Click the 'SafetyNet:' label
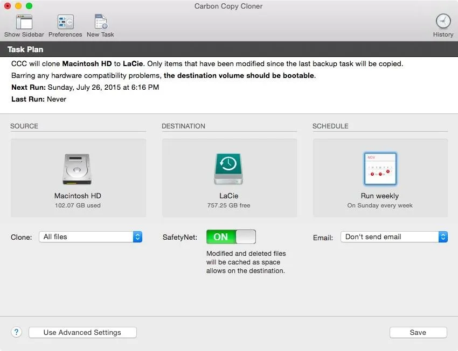 (x=180, y=238)
